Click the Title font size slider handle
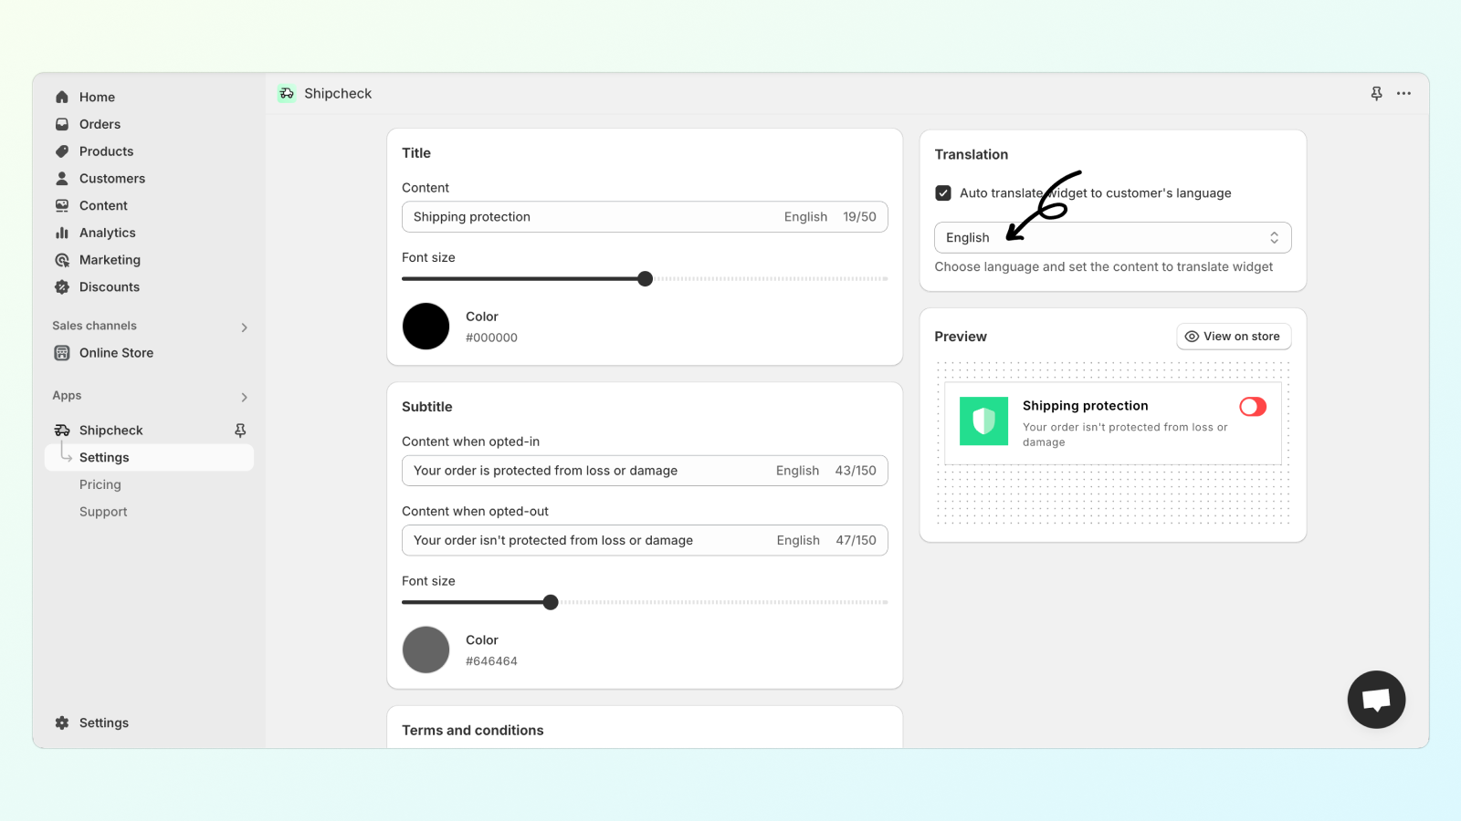Screen dimensions: 1461x821 (646, 279)
